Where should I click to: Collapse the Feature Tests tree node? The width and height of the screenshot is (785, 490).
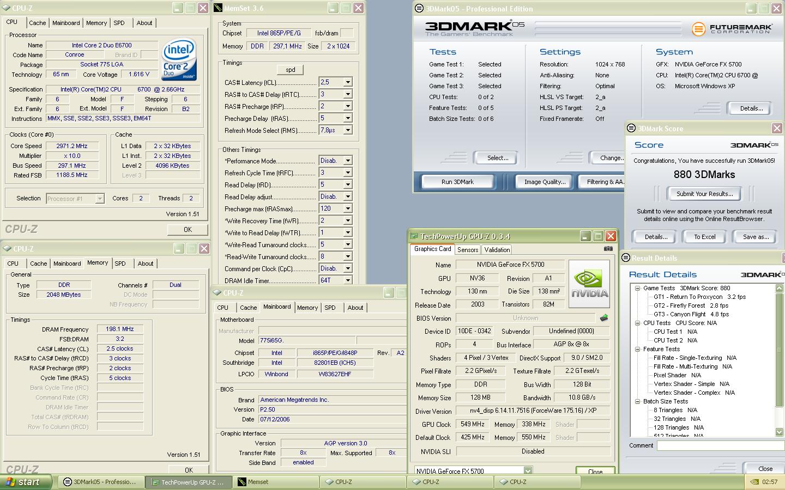637,349
